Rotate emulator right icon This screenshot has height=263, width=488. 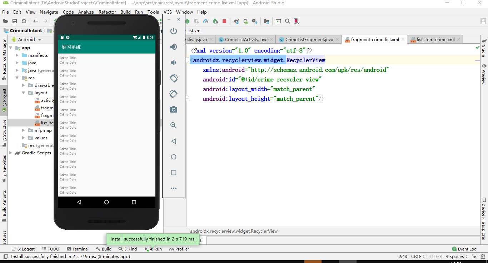[x=174, y=94]
